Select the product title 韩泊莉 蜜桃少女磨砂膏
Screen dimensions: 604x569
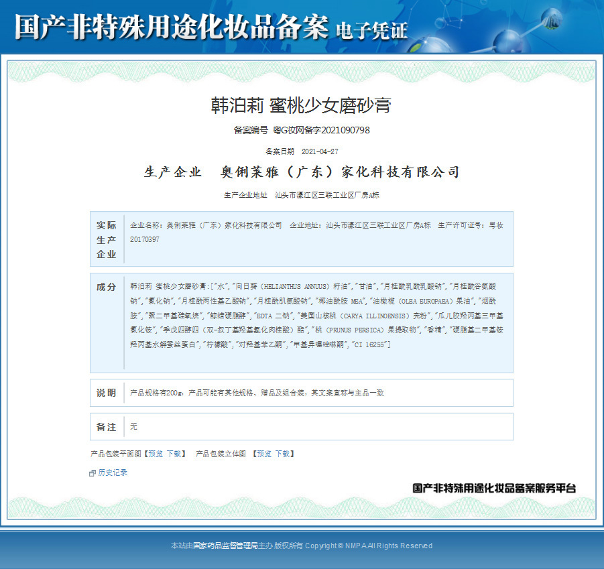(x=301, y=105)
